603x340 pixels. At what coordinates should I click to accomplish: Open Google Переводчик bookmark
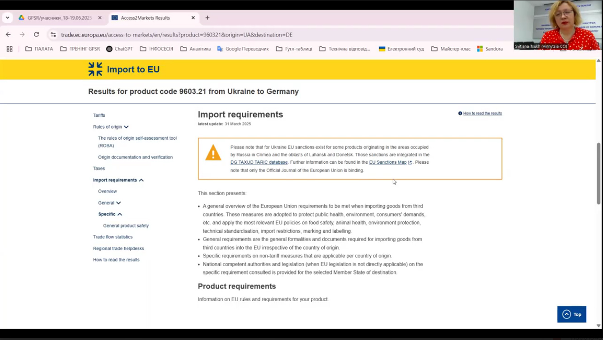[243, 49]
